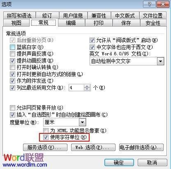Open 服务选项 settings button

[x=45, y=147]
